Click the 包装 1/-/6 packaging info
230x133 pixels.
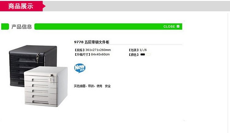[x=138, y=50]
